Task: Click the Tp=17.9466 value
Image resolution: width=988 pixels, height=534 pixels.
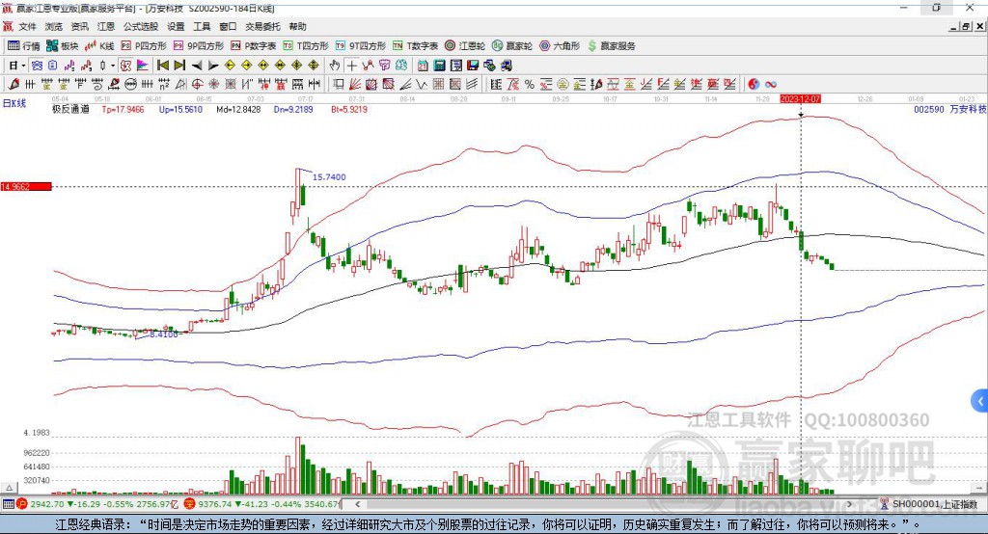Action: point(123,109)
